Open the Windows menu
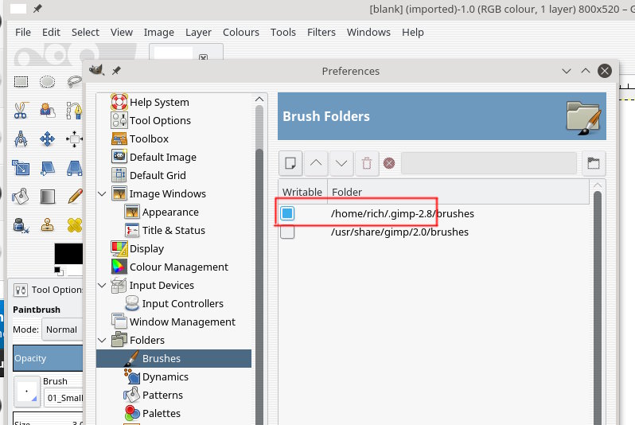 [x=368, y=32]
